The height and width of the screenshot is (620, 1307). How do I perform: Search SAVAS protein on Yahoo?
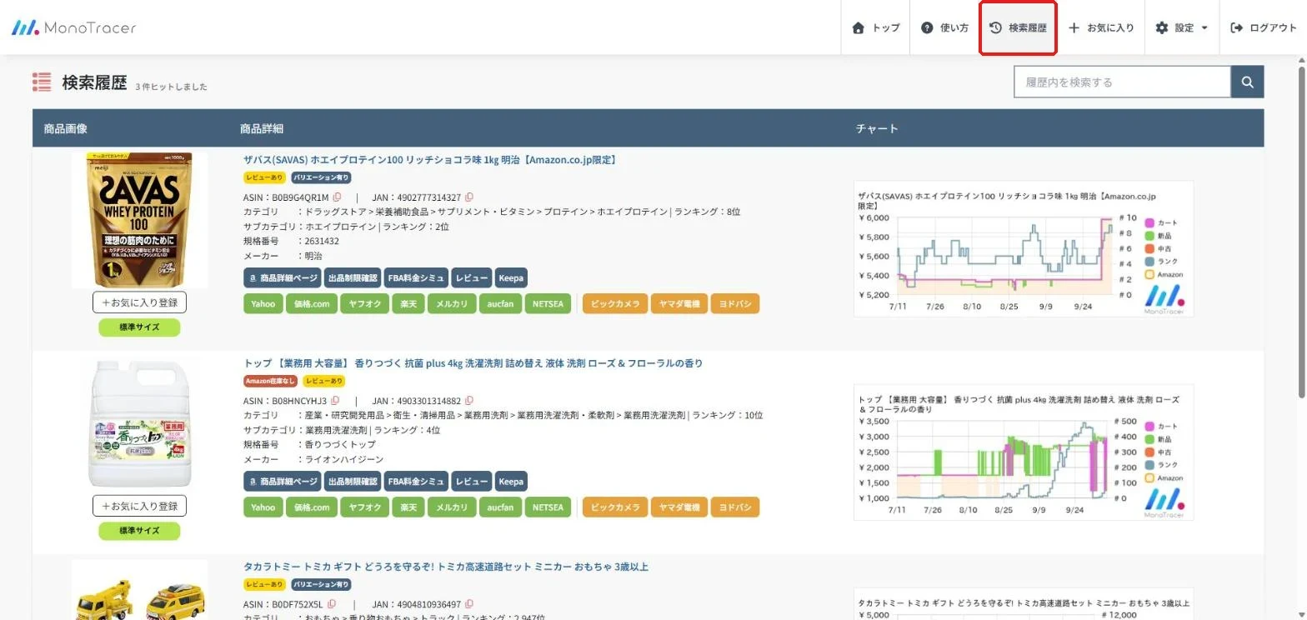pyautogui.click(x=263, y=303)
